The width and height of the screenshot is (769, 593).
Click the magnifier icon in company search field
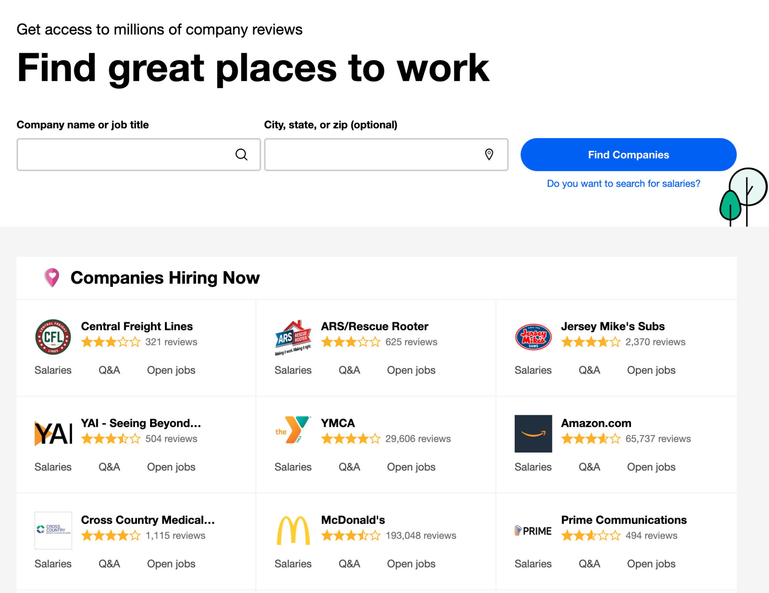[x=241, y=155]
